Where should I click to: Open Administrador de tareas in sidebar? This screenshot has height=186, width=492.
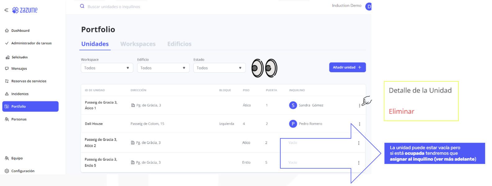(x=31, y=43)
